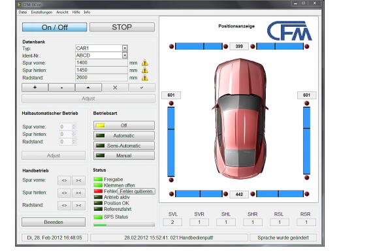This screenshot has height=252, width=371.
Task: Narrow Radstand in Handbetrieb with >< button
Action: pos(78,205)
